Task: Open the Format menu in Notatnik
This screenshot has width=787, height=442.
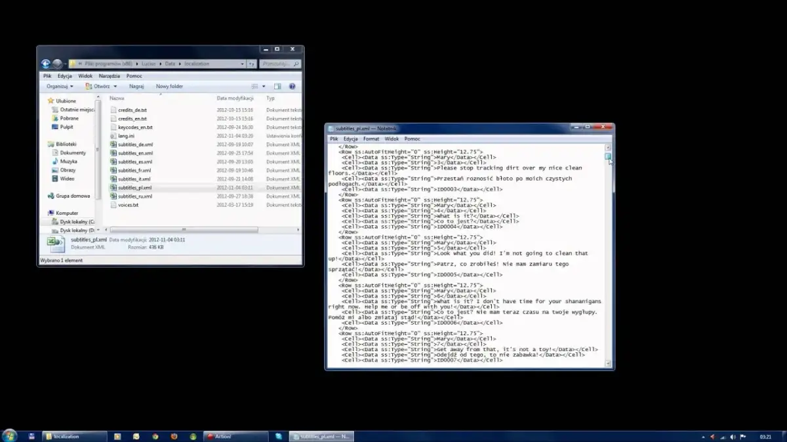Action: coord(371,139)
